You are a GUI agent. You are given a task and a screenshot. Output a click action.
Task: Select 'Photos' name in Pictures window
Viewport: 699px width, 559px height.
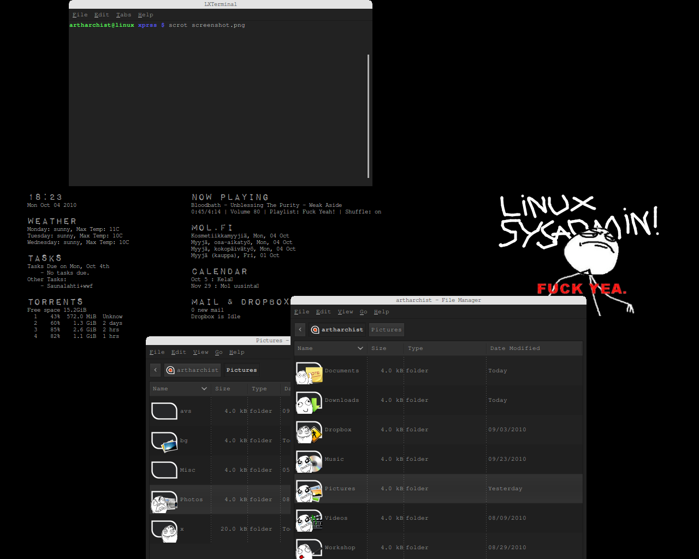191,499
